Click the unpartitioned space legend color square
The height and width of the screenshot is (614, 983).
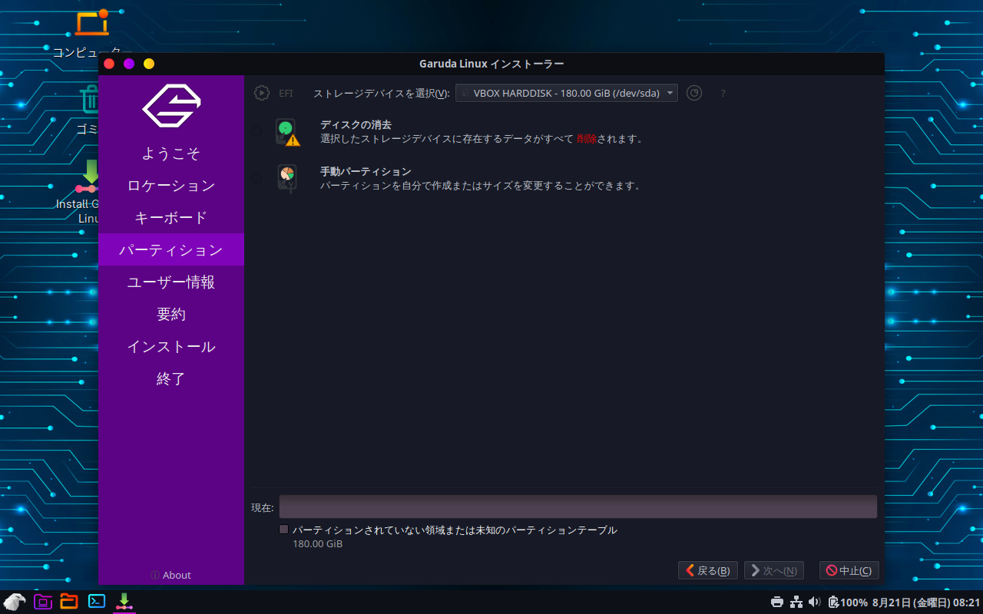[283, 530]
